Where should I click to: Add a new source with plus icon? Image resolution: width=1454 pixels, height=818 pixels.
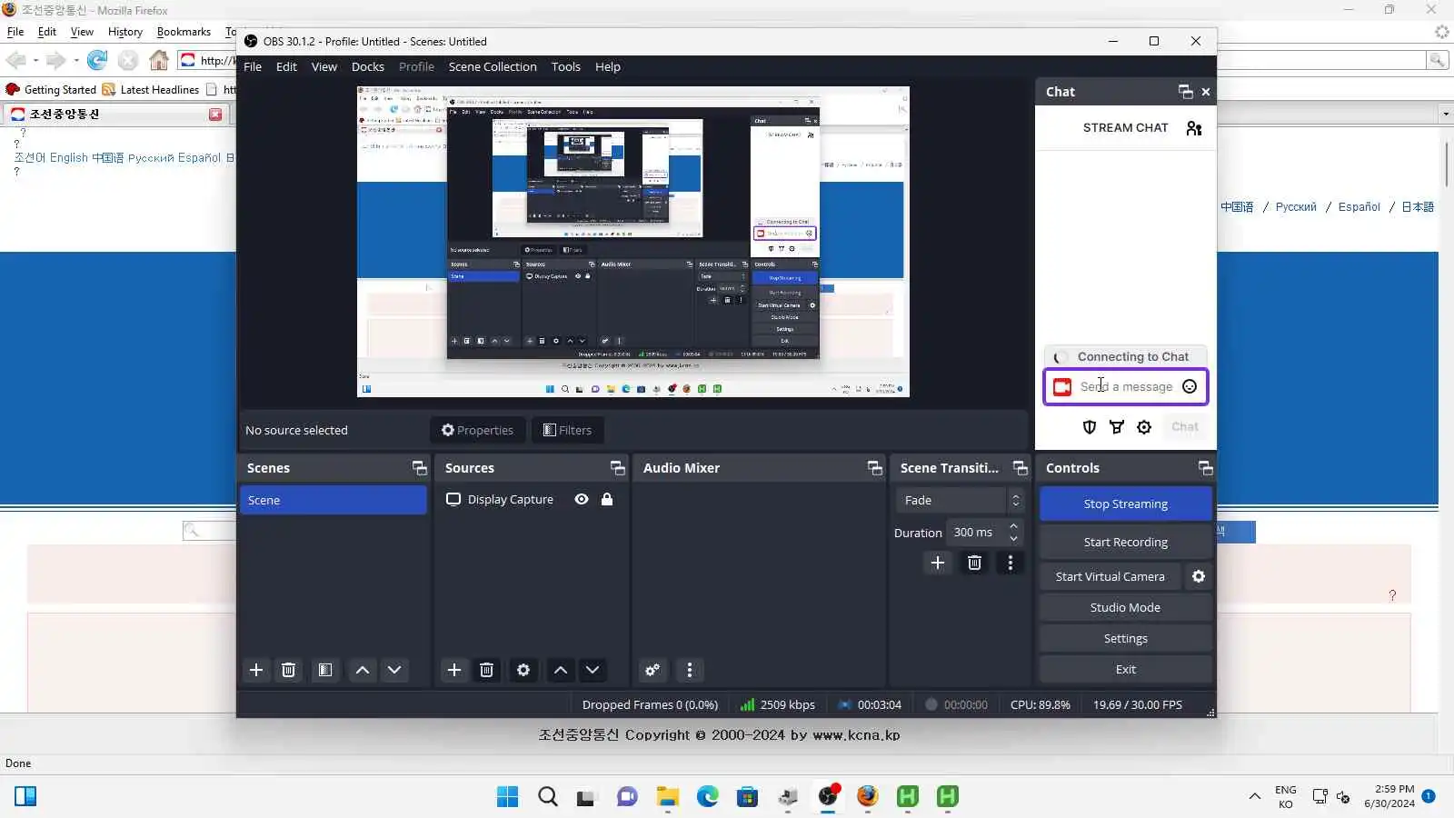point(454,670)
